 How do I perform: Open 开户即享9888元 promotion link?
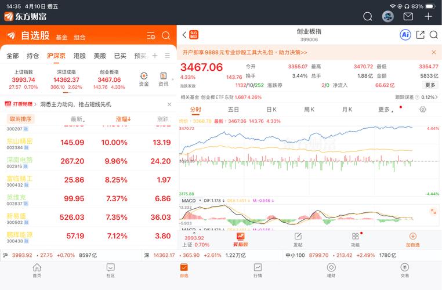245,52
